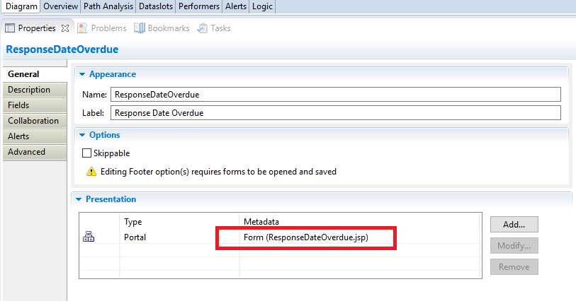
Task: Click the Metadata column header
Action: tap(261, 222)
